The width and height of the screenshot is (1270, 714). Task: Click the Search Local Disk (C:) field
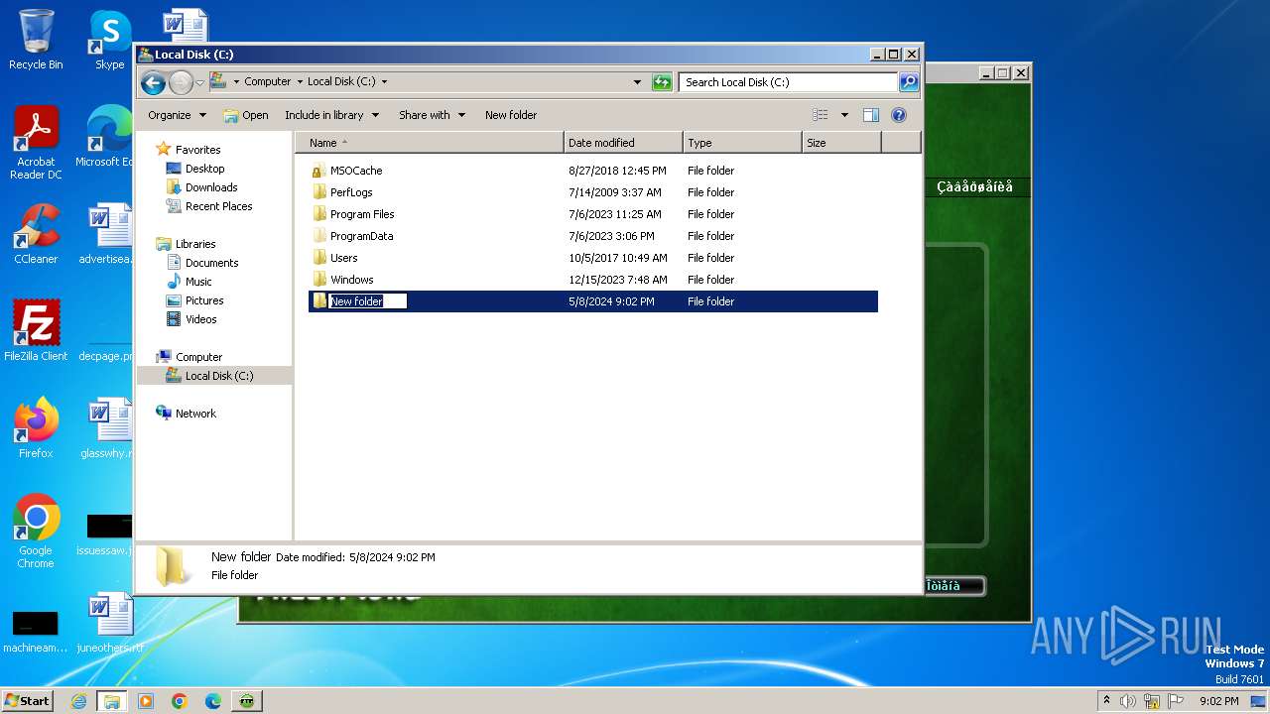789,82
